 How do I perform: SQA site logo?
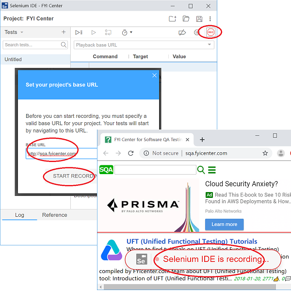click(106, 170)
